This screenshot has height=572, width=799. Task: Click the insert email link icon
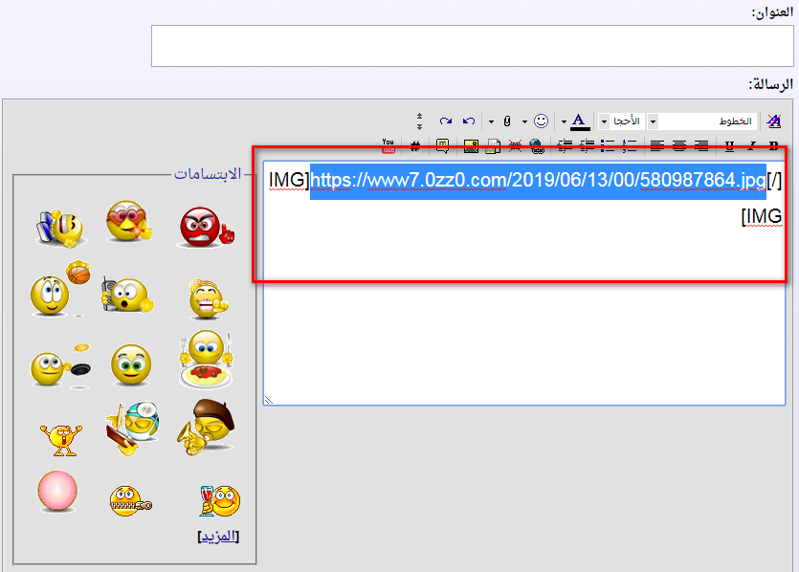493,146
